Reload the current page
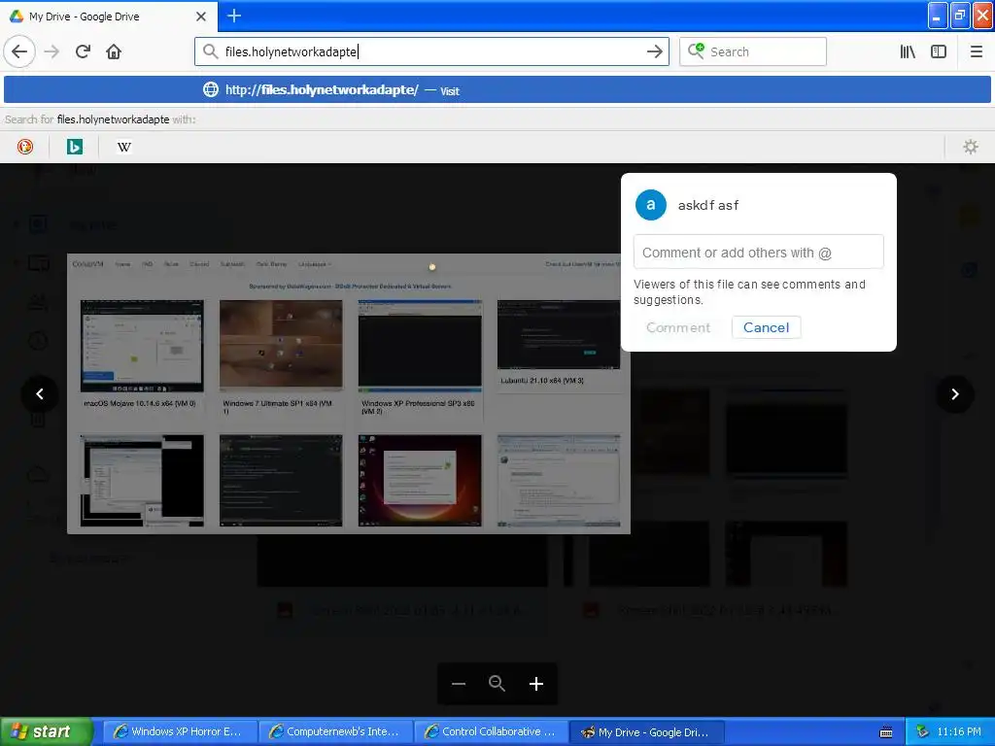Screen dimensions: 995x746 tap(84, 51)
